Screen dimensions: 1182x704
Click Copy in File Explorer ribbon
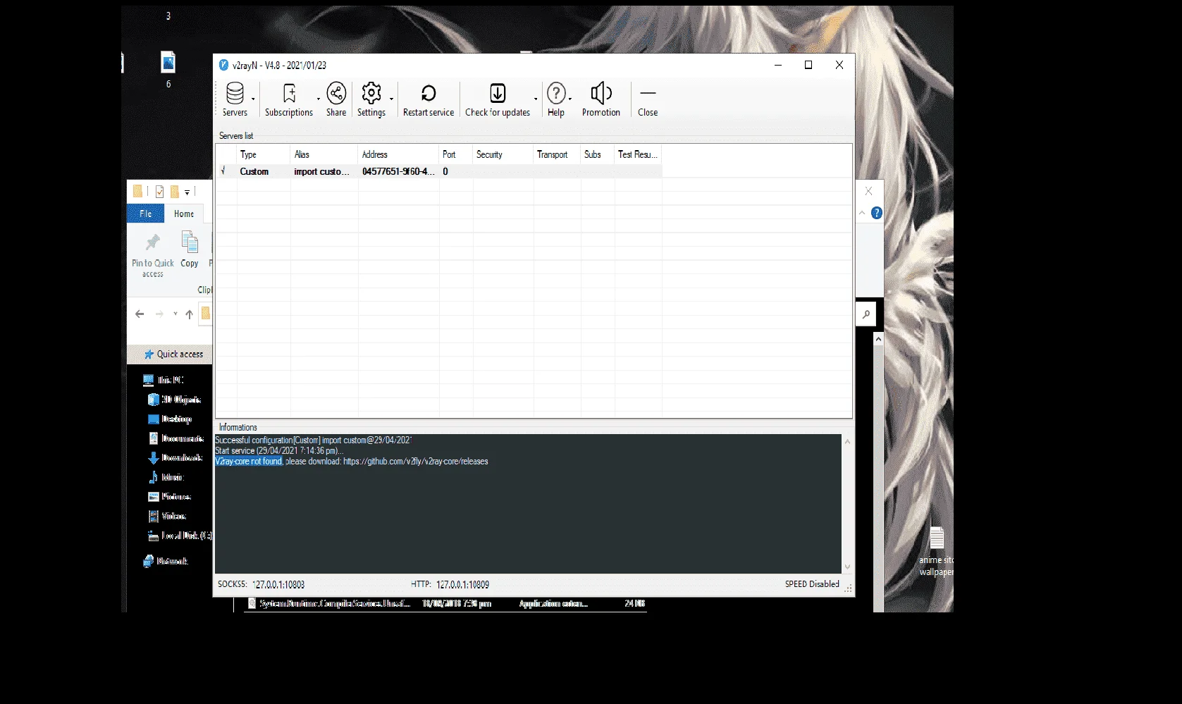click(190, 250)
